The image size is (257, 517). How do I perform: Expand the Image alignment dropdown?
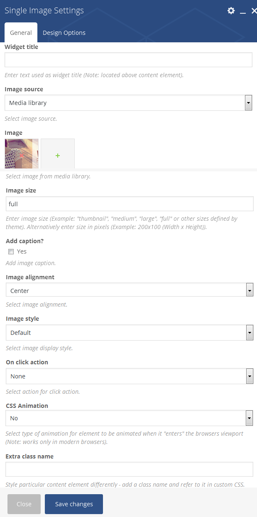[130, 290]
